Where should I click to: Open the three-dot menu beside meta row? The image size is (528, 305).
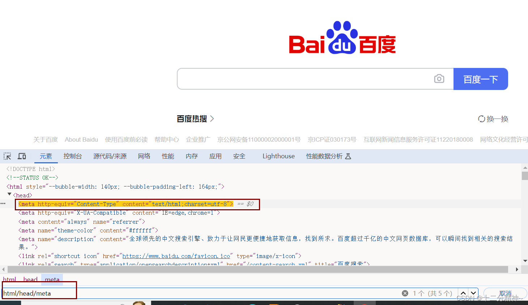tap(3, 204)
